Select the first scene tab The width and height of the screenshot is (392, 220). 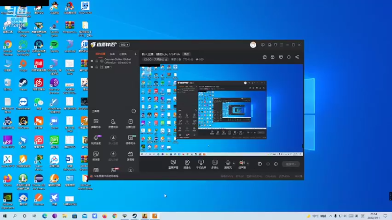[x=100, y=54]
